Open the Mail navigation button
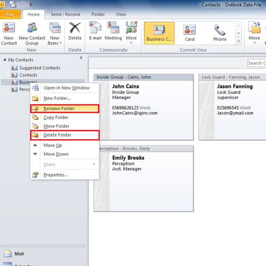 click(43, 254)
